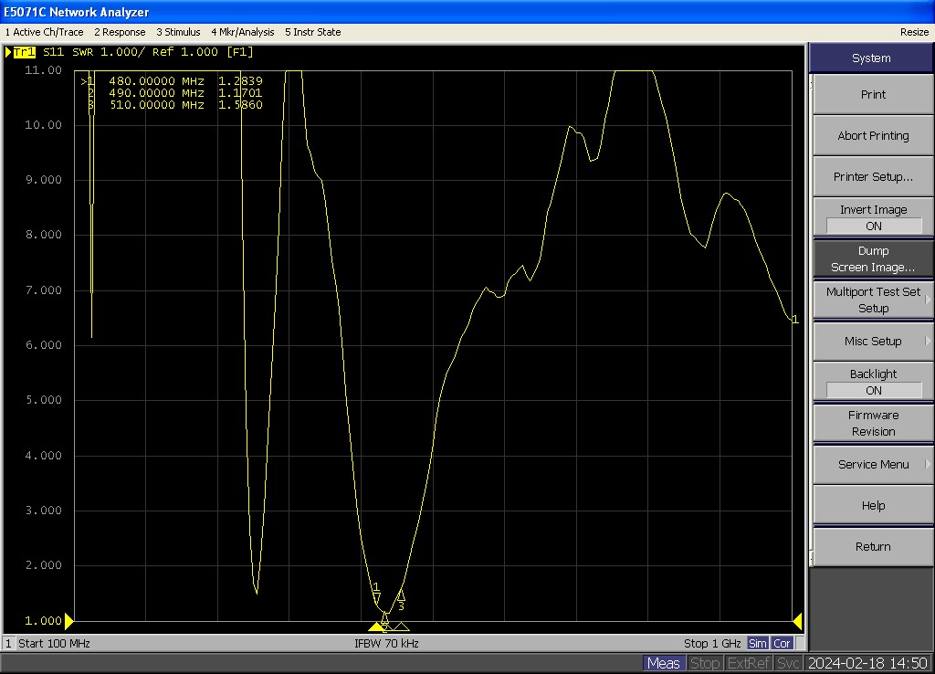The height and width of the screenshot is (674, 935).
Task: Select marker 1 readout 480.00000 MHz
Action: tap(172, 81)
